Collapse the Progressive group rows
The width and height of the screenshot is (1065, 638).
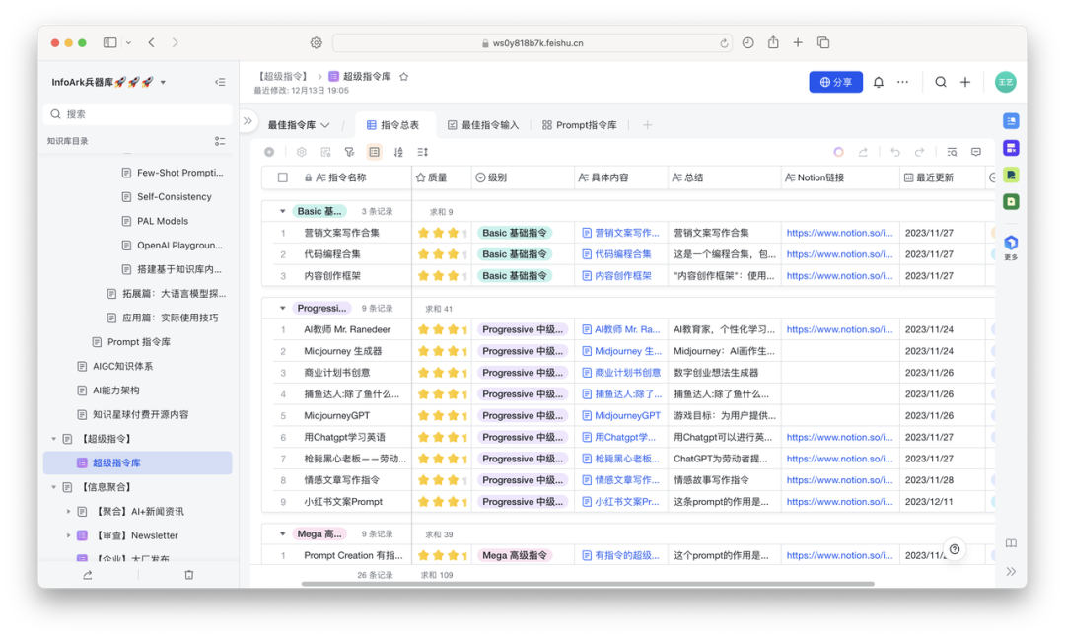283,308
